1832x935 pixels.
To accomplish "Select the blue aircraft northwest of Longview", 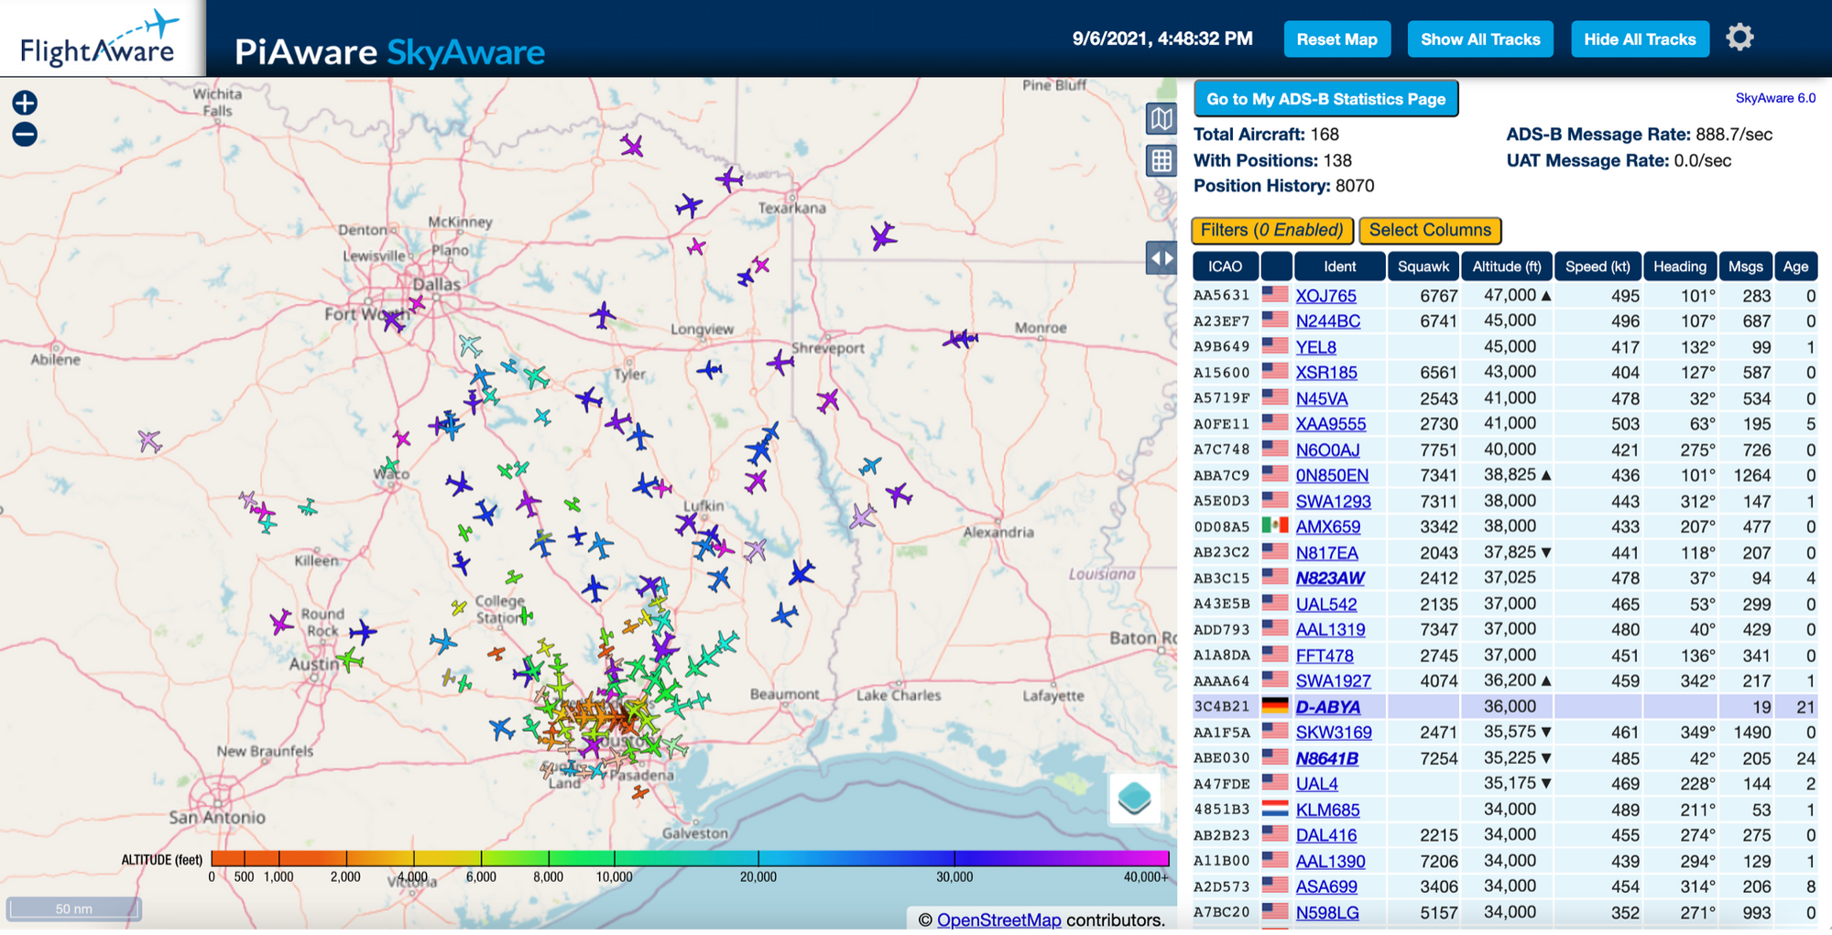I will [603, 316].
